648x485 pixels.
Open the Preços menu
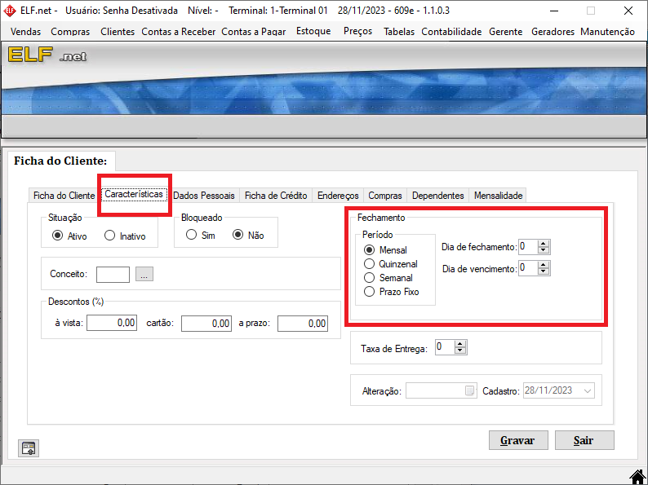coord(357,31)
